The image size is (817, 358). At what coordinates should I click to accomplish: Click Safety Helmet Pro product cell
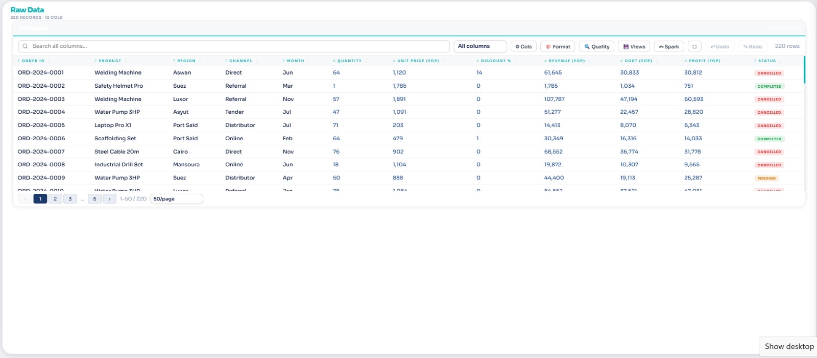[x=118, y=86]
